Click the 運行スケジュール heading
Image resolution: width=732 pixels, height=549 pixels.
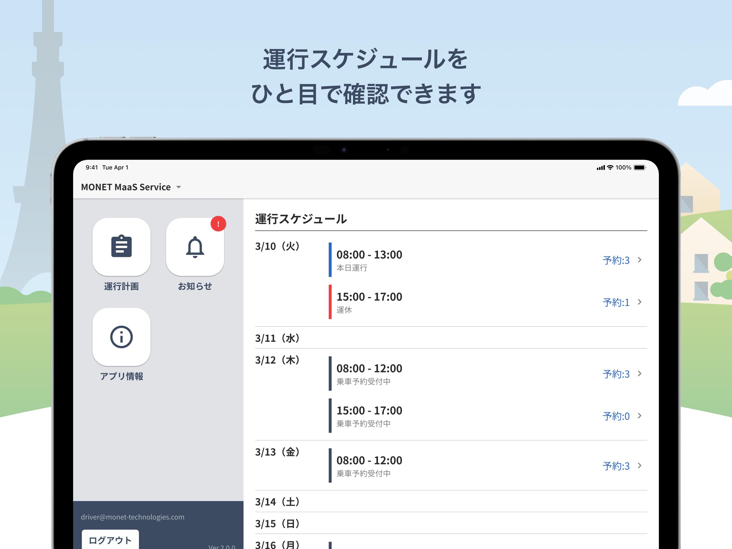(x=301, y=219)
